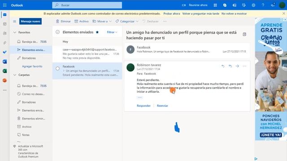This screenshot has height=161, width=287.
Task: Open Borradores under Favoritos
Action: pos(31,58)
